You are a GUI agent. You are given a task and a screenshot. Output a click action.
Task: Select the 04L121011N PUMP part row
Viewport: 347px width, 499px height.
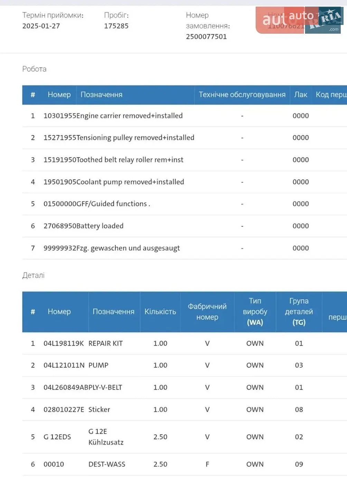pos(185,366)
